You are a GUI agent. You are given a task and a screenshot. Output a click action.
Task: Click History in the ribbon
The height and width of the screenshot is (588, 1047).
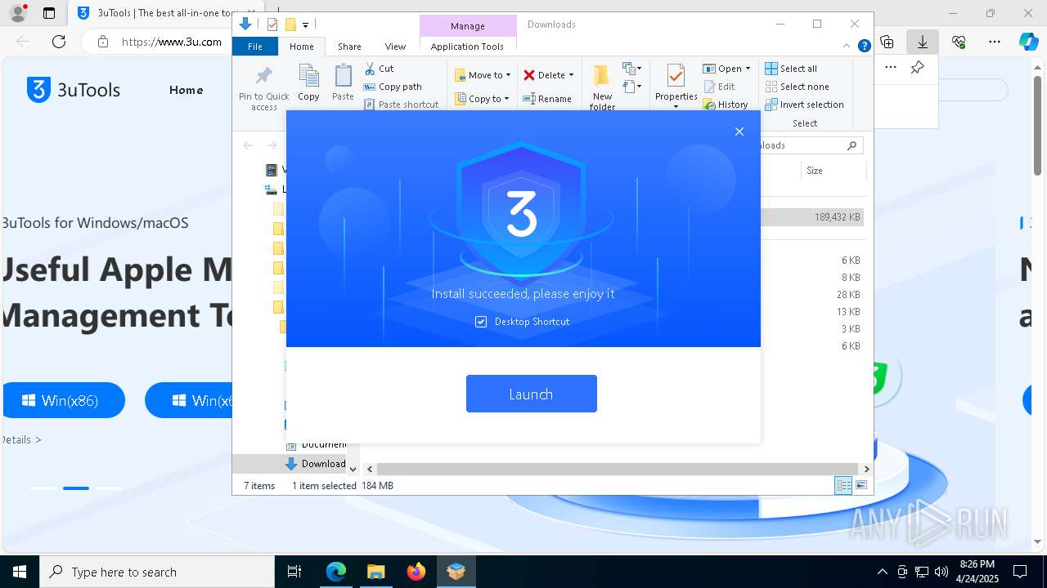point(726,105)
